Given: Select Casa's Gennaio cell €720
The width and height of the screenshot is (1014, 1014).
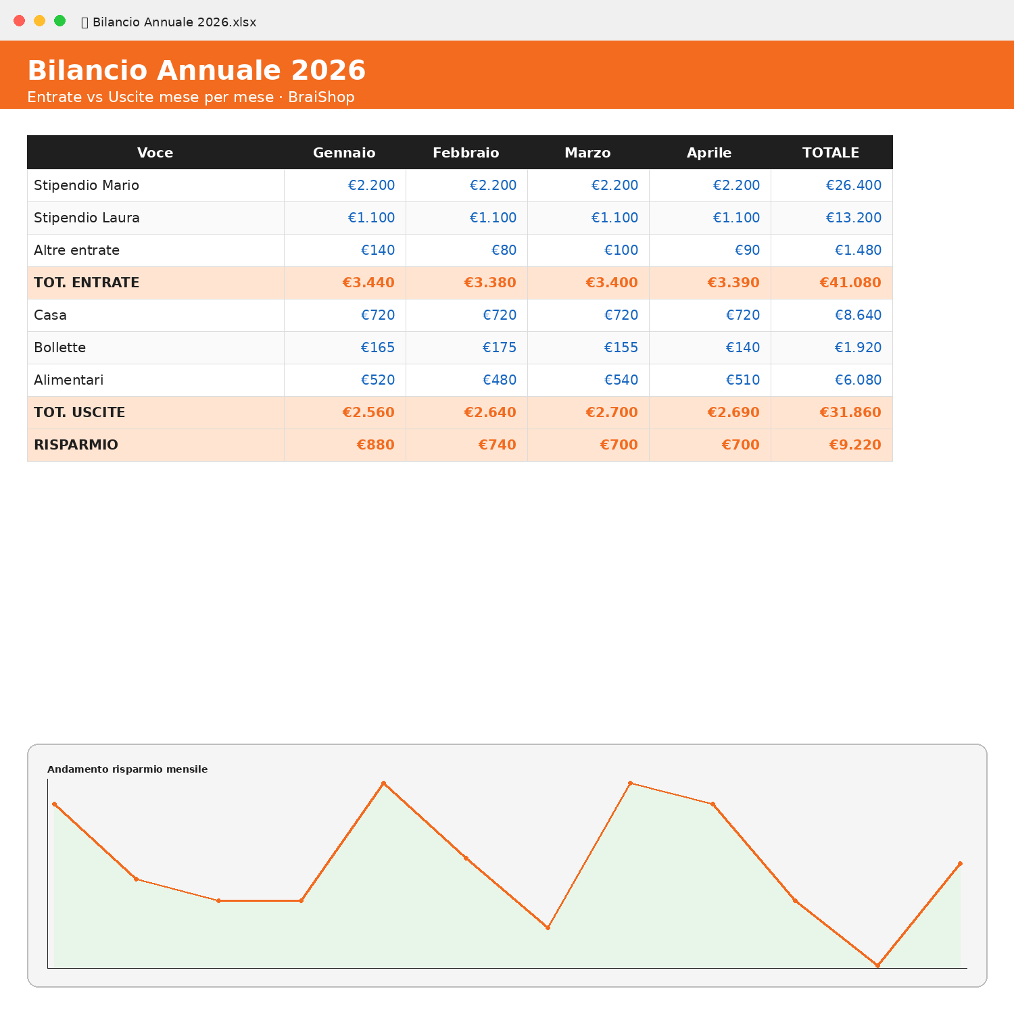Looking at the screenshot, I should click(345, 315).
